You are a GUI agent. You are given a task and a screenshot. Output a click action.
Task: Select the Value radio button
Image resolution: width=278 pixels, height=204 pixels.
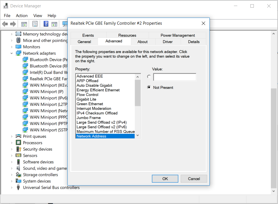149,76
